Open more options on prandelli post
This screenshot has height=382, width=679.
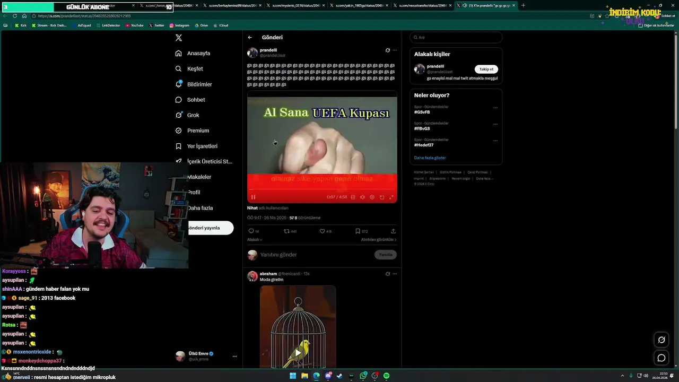point(395,50)
